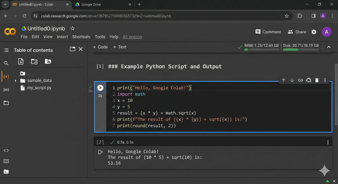Move cell down with arrow icon
The width and height of the screenshot is (338, 184).
[292, 80]
